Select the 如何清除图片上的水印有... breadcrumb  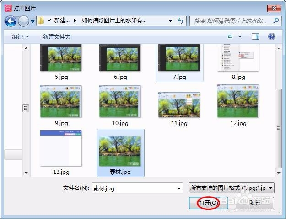coord(114,21)
